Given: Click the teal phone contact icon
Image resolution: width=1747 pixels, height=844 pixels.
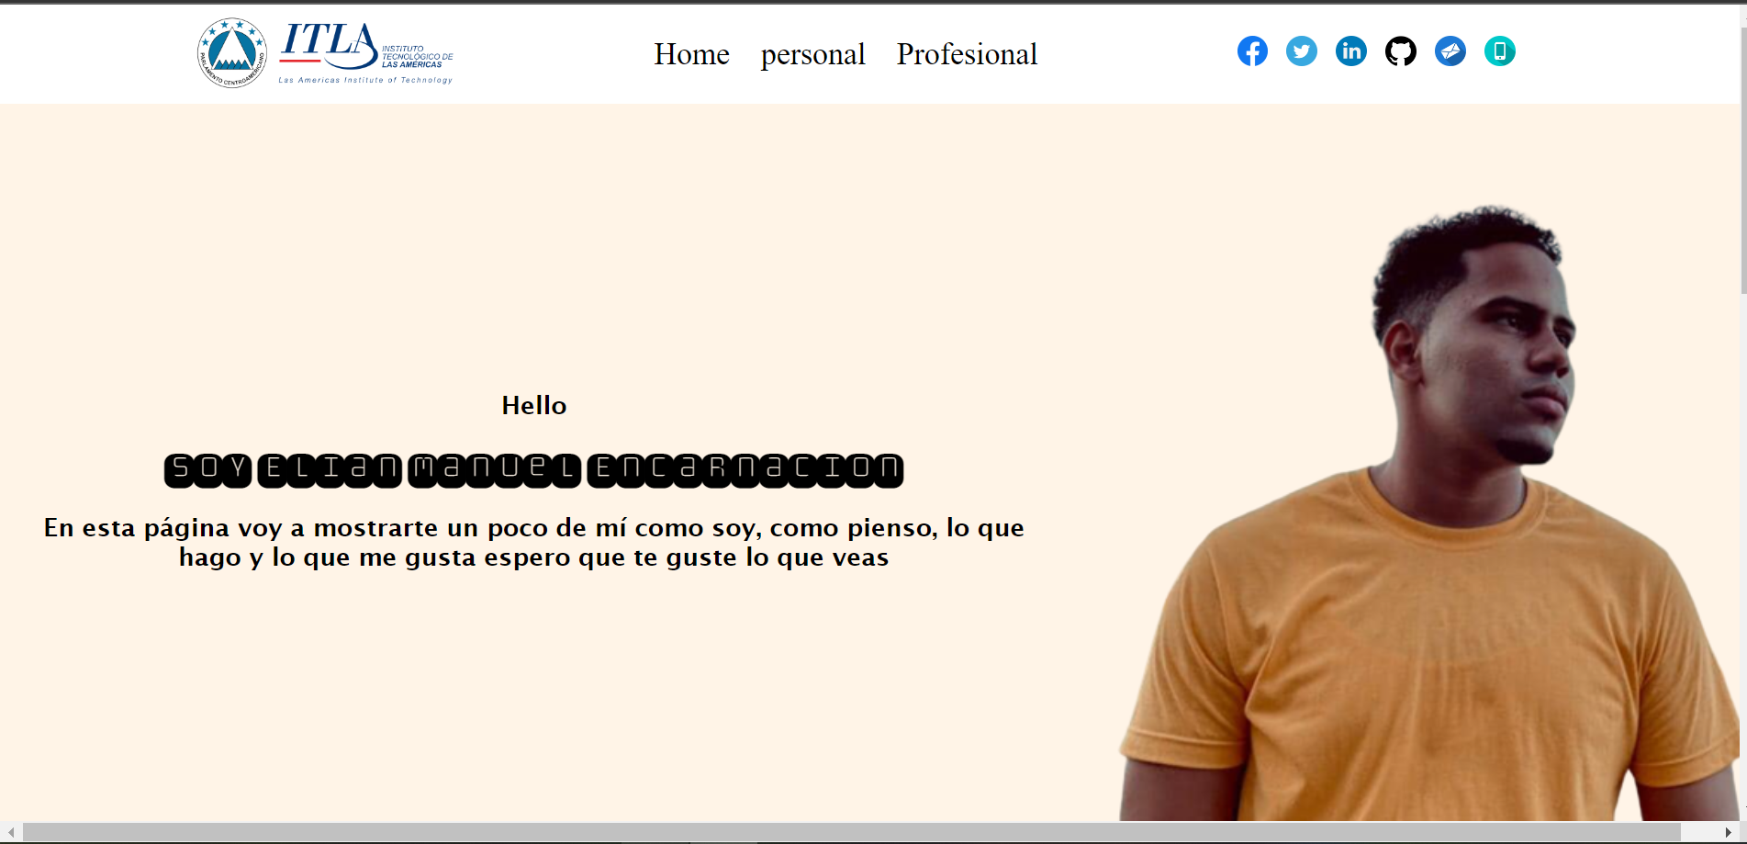Looking at the screenshot, I should pyautogui.click(x=1500, y=51).
